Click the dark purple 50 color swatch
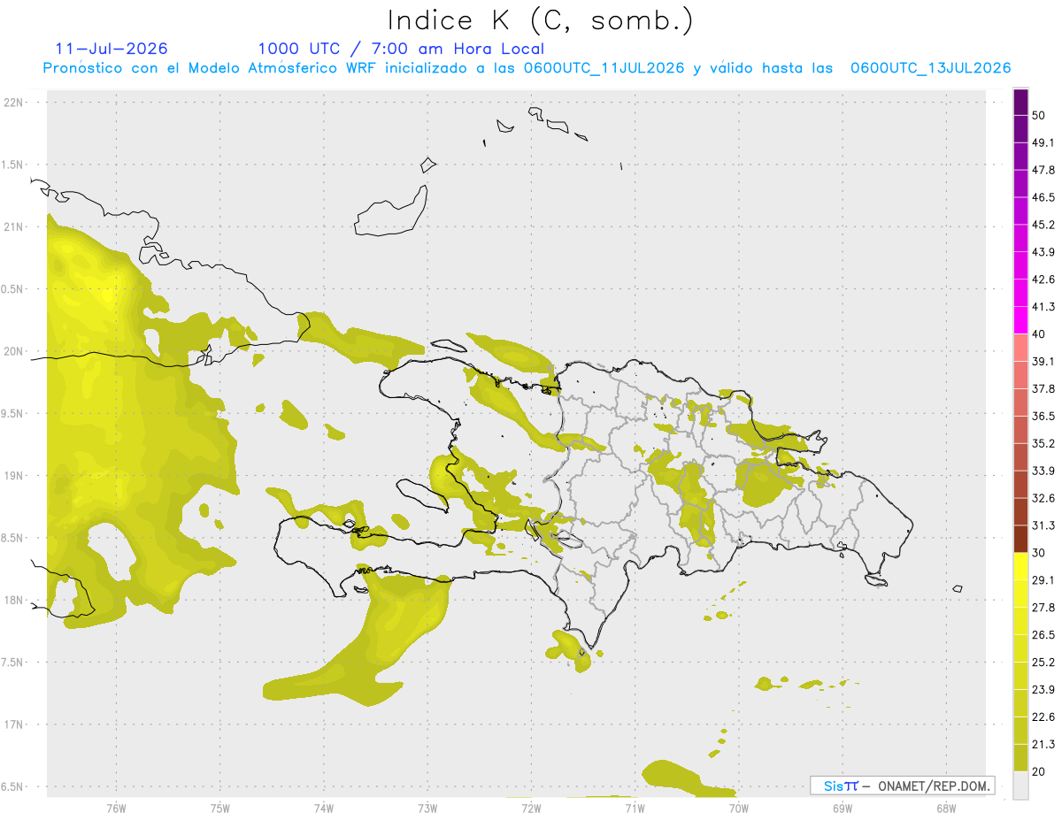 (1020, 102)
